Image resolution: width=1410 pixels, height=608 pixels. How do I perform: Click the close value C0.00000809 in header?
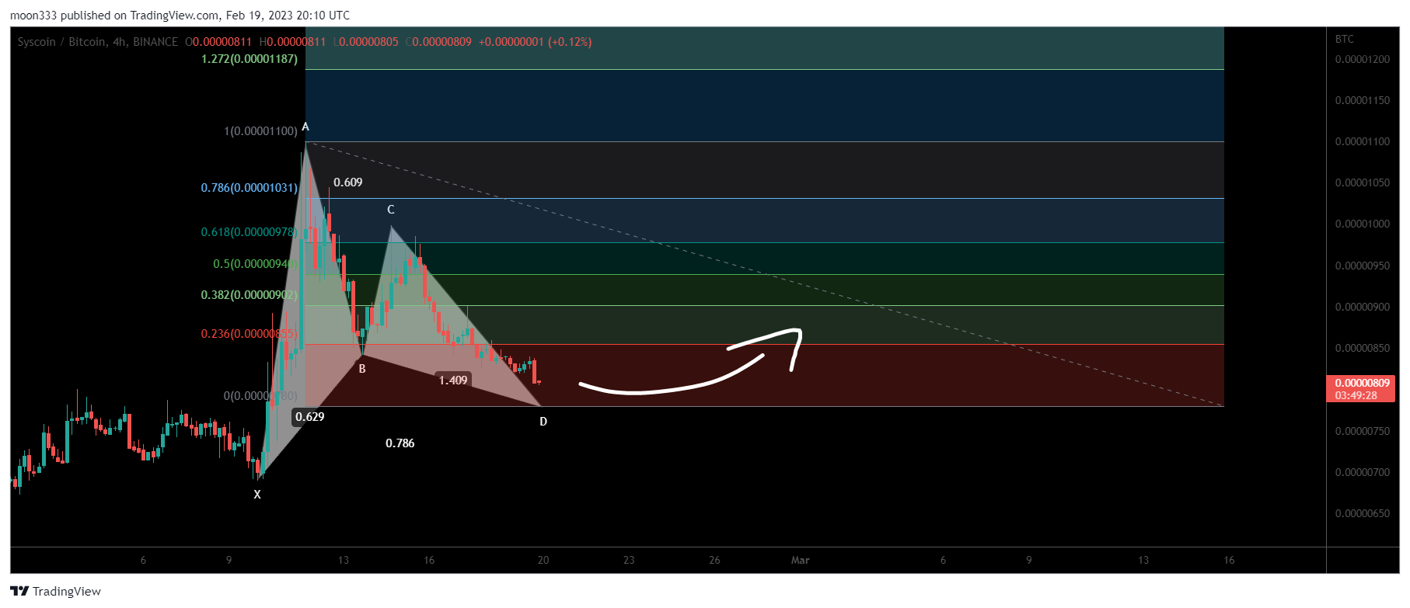click(438, 42)
